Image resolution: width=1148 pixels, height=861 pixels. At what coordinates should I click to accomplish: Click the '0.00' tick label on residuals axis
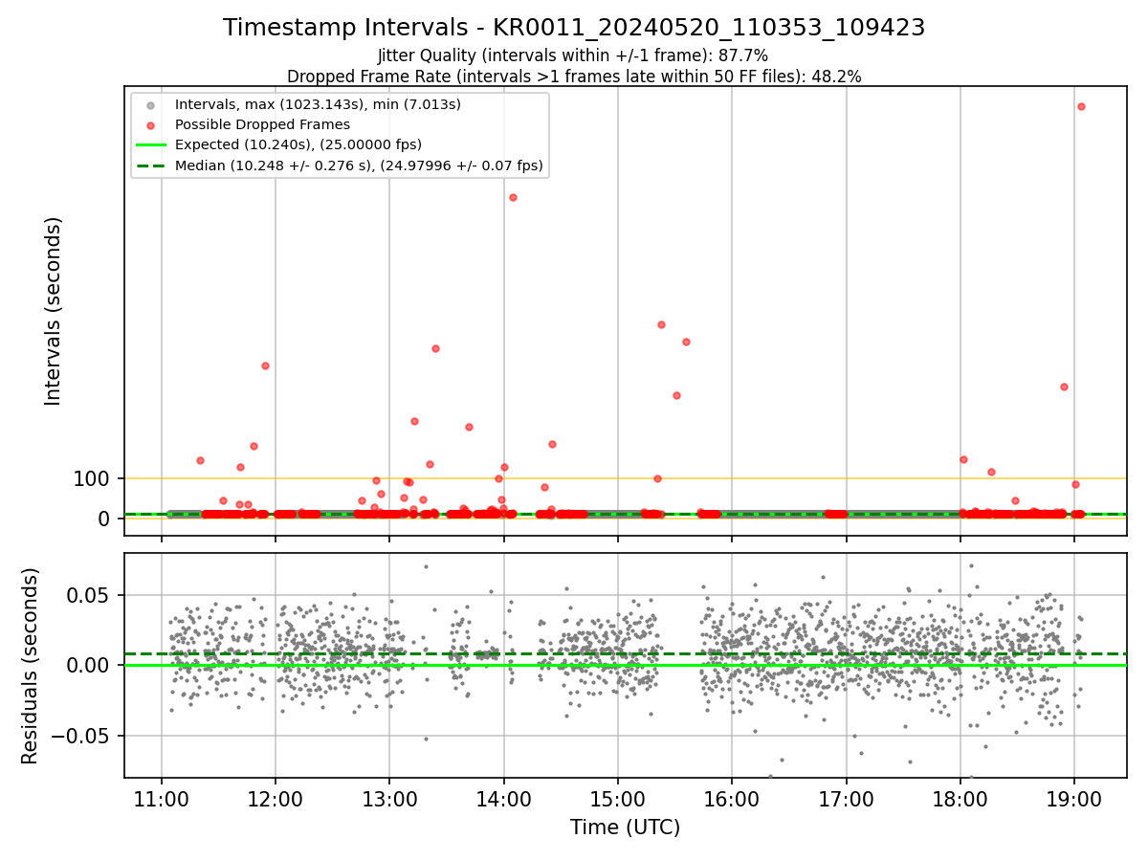tap(89, 665)
